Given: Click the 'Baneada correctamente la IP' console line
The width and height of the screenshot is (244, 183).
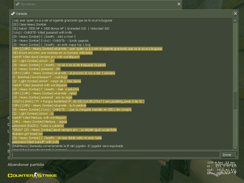Looking at the screenshot, I should pos(68,146).
